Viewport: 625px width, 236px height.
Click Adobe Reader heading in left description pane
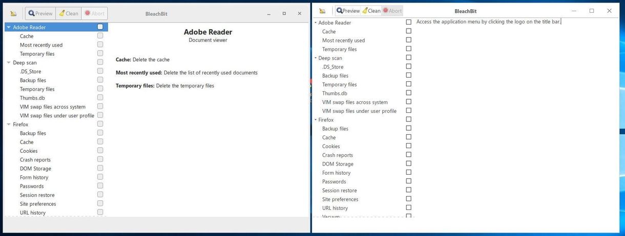pos(208,32)
